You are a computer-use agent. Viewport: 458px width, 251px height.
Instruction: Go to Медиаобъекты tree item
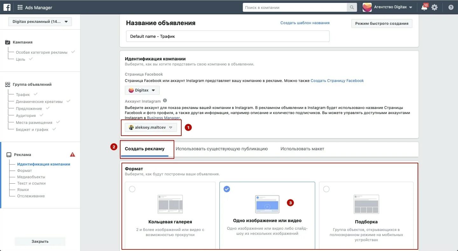tap(31, 177)
